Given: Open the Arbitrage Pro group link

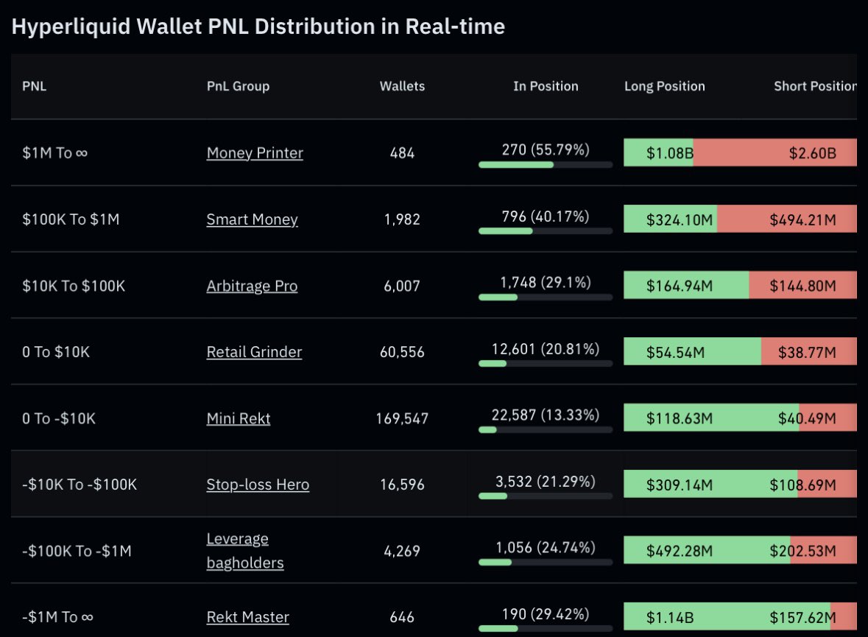Looking at the screenshot, I should click(252, 286).
